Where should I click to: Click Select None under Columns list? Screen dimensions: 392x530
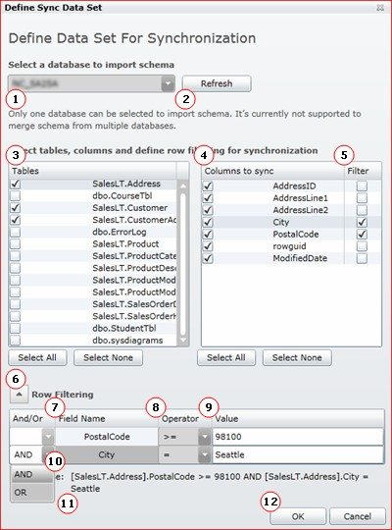(x=297, y=357)
